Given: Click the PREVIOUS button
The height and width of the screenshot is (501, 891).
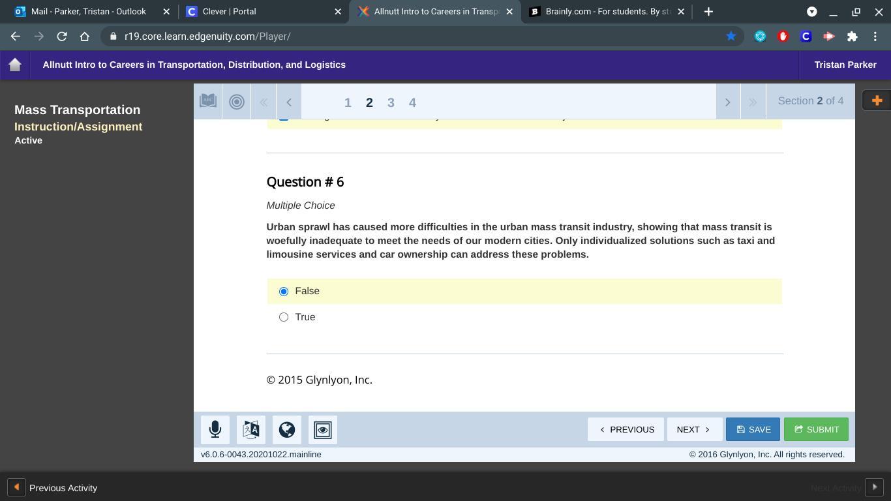Looking at the screenshot, I should [626, 429].
